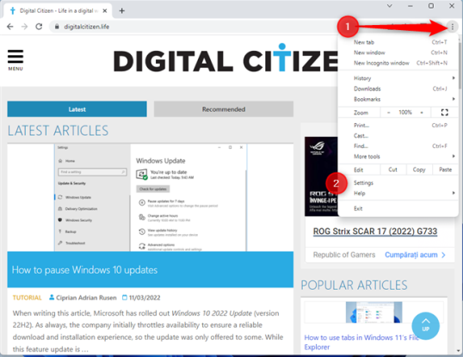Image resolution: width=463 pixels, height=357 pixels.
Task: Click the TUTORIAL category label
Action: pyautogui.click(x=28, y=298)
